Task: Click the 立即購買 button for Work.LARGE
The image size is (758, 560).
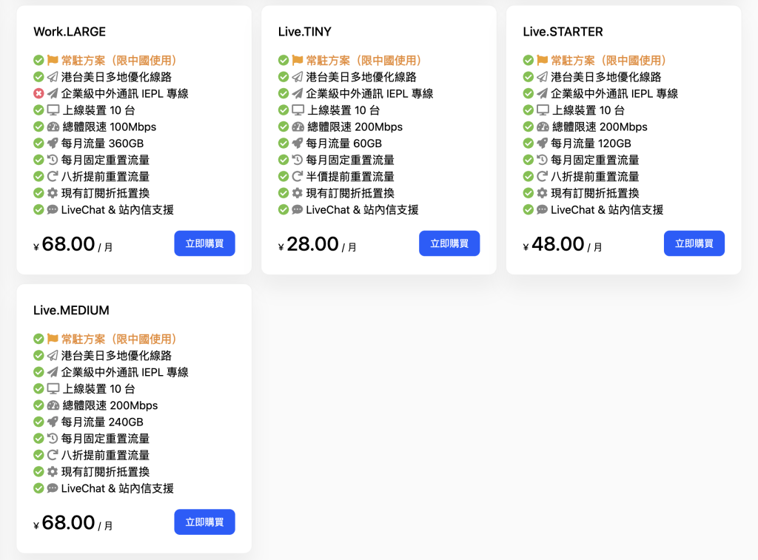Action: tap(204, 243)
